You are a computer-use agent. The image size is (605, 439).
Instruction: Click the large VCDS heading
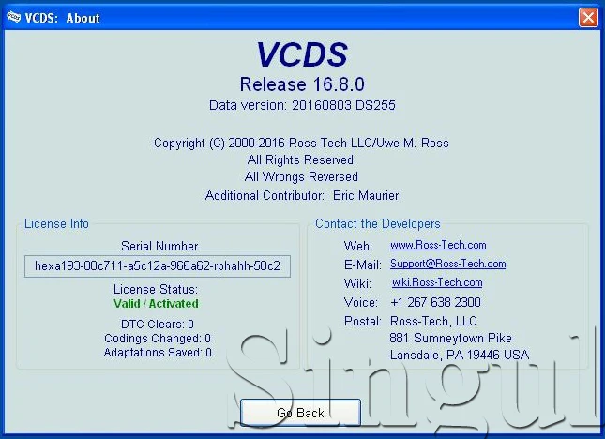pos(302,54)
